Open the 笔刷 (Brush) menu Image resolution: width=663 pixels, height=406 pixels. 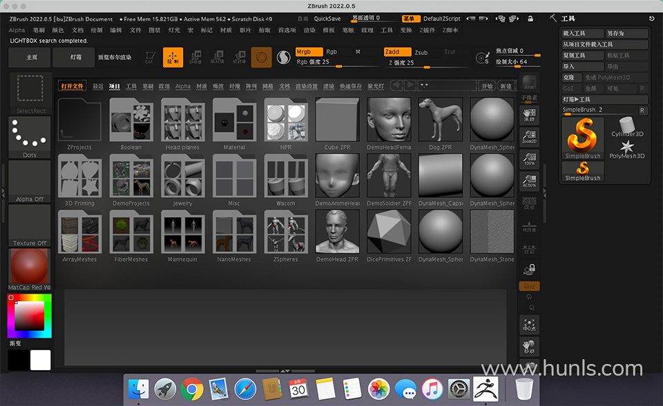point(39,30)
